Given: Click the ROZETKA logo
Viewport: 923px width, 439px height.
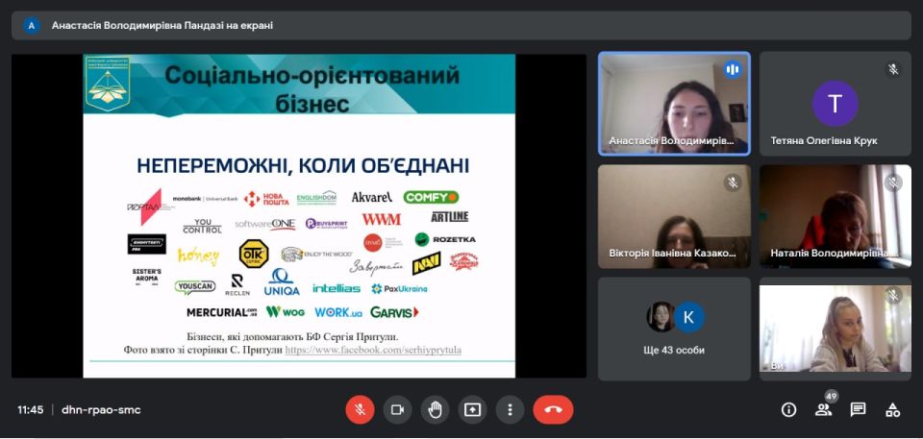Looking at the screenshot, I should point(445,239).
